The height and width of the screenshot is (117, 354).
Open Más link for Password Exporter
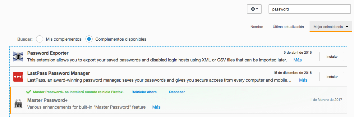(297, 60)
